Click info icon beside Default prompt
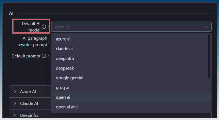This screenshot has height=120, width=219. point(43,56)
